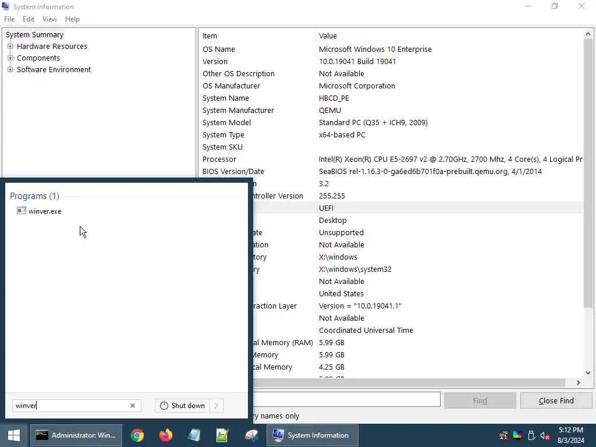Select Microsoft Windows 10 Enterprise value

point(375,49)
